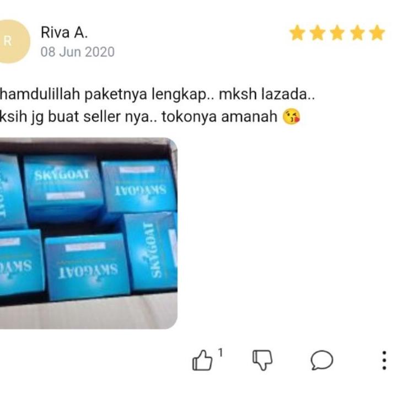This screenshot has width=407, height=407.
Task: Click the word lazada in review
Action: tap(288, 94)
